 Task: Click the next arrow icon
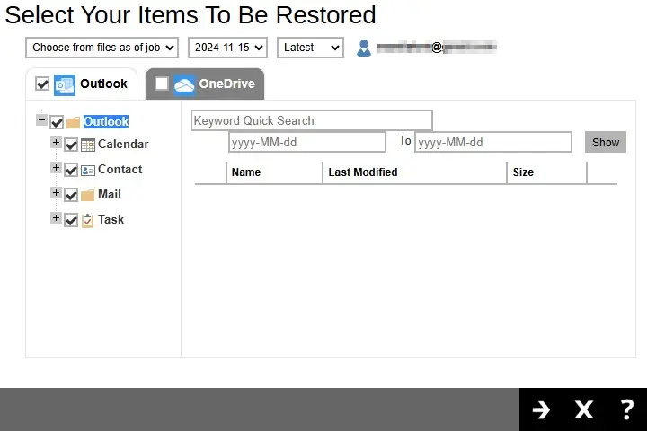(x=541, y=410)
